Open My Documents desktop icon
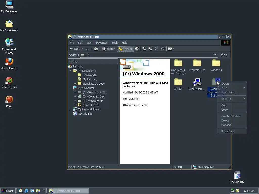 pos(9,26)
